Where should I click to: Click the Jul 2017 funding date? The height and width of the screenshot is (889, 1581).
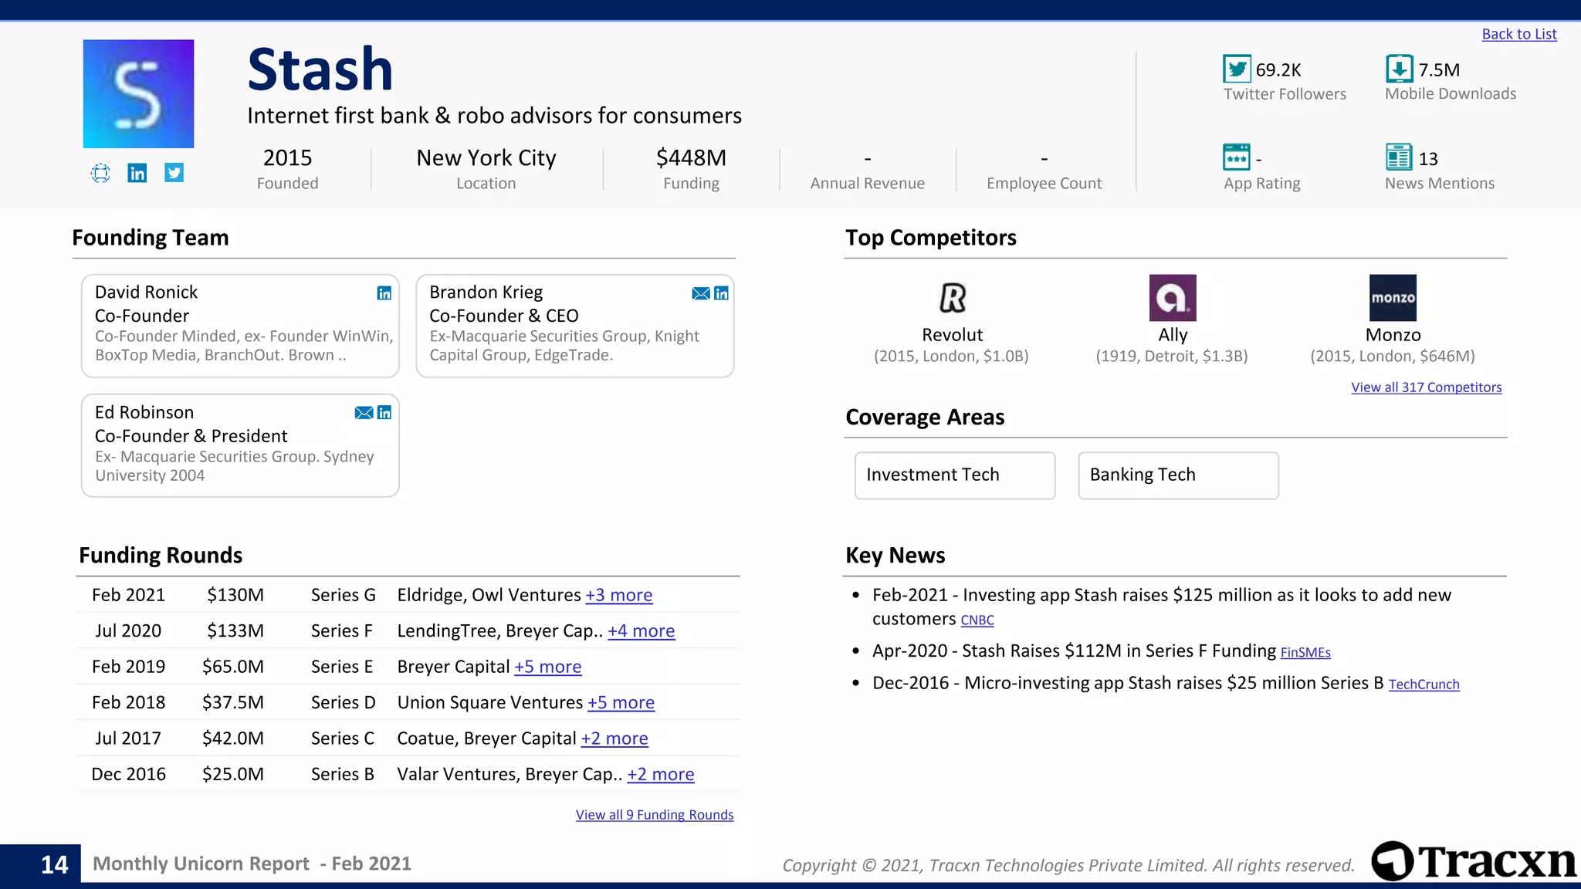click(128, 739)
